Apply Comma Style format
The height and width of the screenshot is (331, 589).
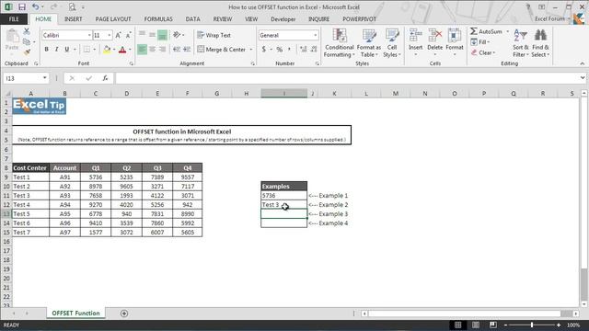click(289, 49)
